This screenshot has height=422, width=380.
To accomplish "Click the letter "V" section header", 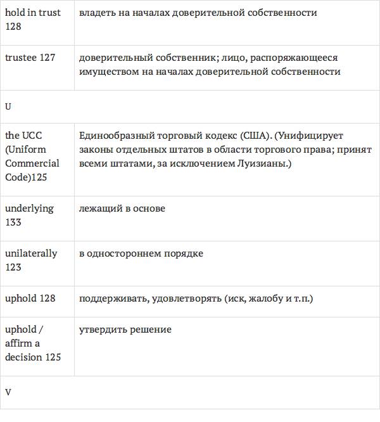I will [x=8, y=392].
